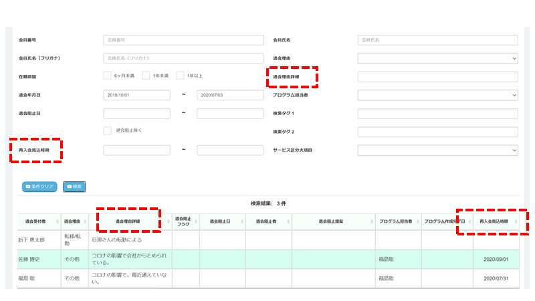Sort table by 退会受付者 column
The height and width of the screenshot is (301, 535).
pyautogui.click(x=38, y=221)
